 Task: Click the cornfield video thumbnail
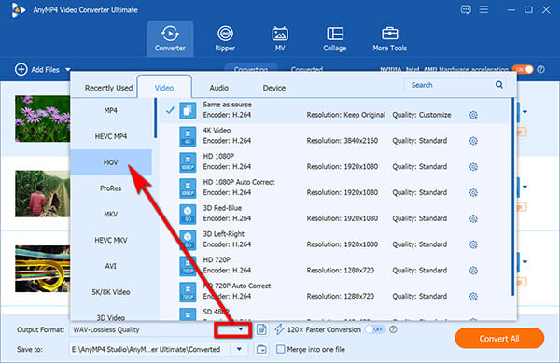[x=43, y=194]
